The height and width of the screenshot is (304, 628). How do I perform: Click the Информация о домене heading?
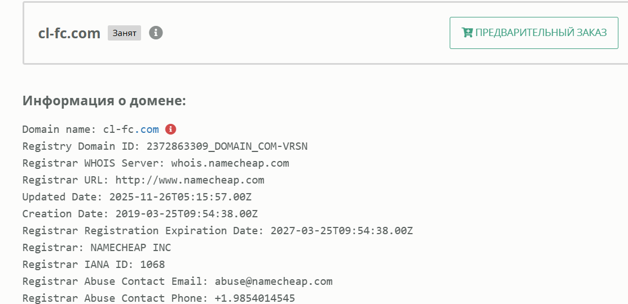click(x=104, y=101)
